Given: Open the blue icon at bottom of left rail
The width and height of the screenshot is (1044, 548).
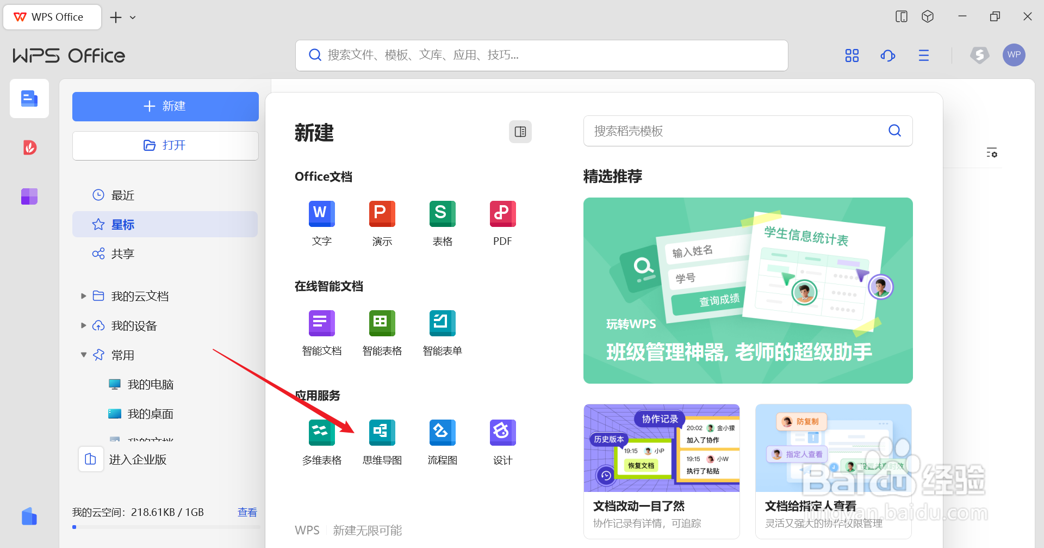Looking at the screenshot, I should point(29,516).
